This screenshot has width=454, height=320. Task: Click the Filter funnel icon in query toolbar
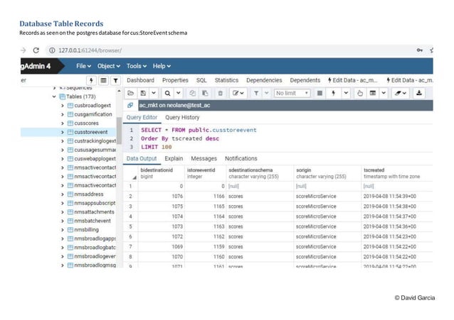pos(258,93)
